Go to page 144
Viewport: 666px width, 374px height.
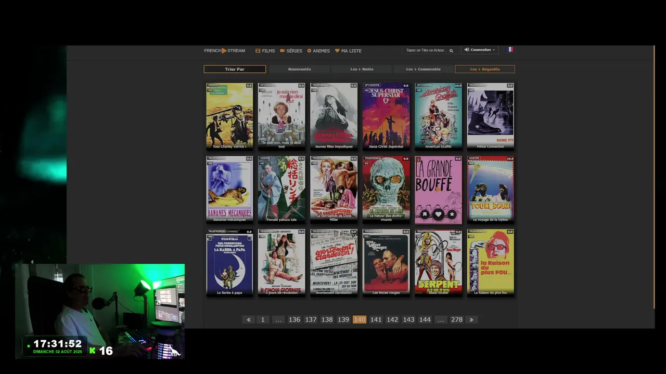(x=425, y=319)
